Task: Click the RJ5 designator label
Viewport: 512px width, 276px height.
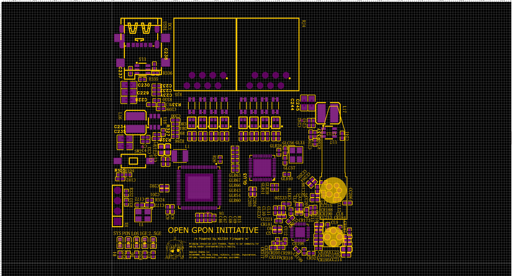Action: (x=178, y=94)
